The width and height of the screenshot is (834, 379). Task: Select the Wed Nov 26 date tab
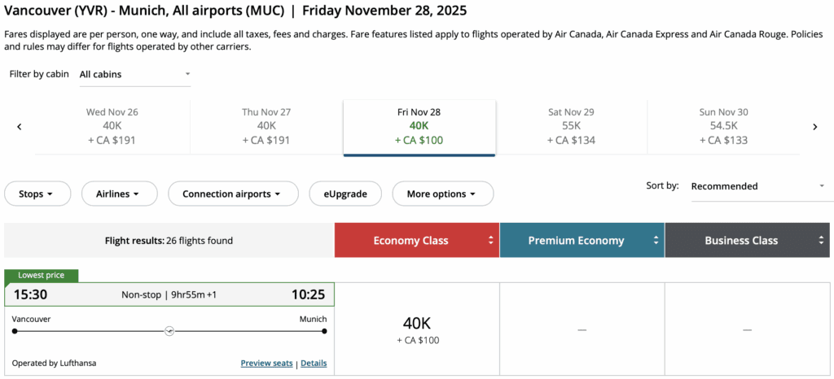click(112, 126)
